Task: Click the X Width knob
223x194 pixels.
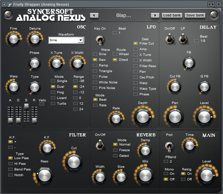Action: tap(78, 63)
